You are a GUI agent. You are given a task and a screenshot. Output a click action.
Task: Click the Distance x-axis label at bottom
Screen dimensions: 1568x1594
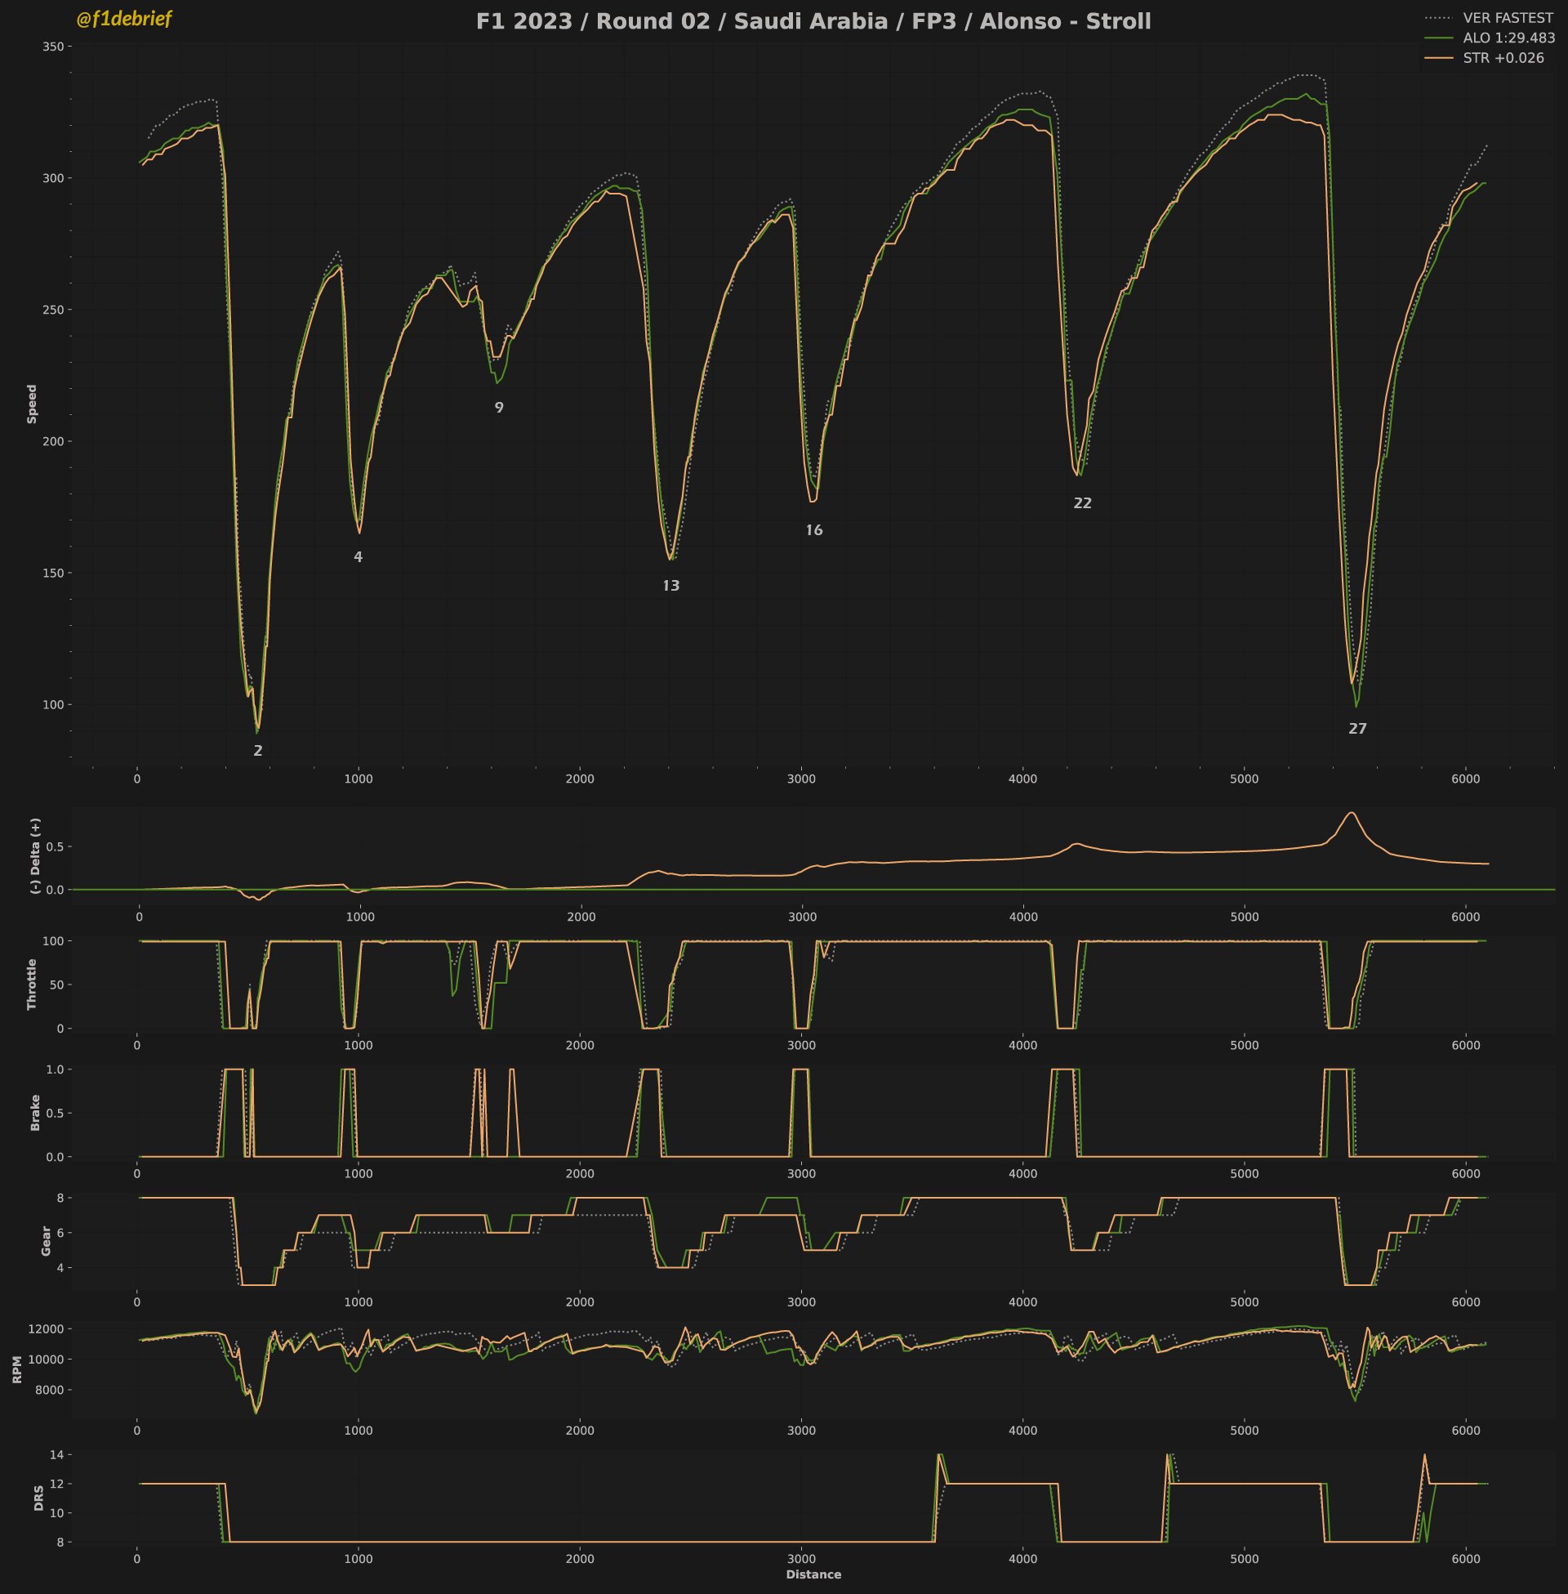click(813, 1574)
